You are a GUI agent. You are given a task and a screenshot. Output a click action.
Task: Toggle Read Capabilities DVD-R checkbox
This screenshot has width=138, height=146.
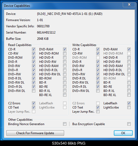34,62
